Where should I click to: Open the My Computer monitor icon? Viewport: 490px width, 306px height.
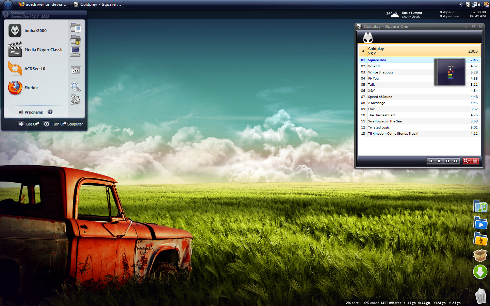coord(76,52)
